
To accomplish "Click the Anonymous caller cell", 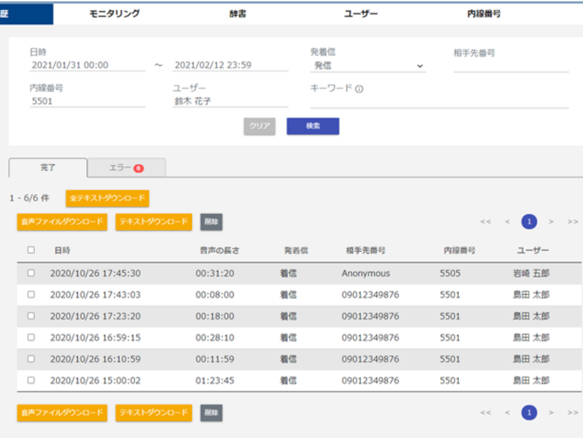I will [366, 273].
